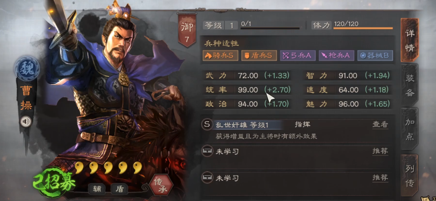
Task: Select the 御 7 command cost banner
Action: pos(187,30)
